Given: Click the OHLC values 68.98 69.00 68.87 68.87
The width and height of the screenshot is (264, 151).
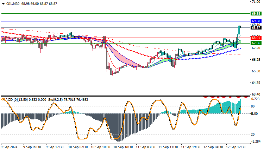Looking at the screenshot, I should pyautogui.click(x=39, y=4).
